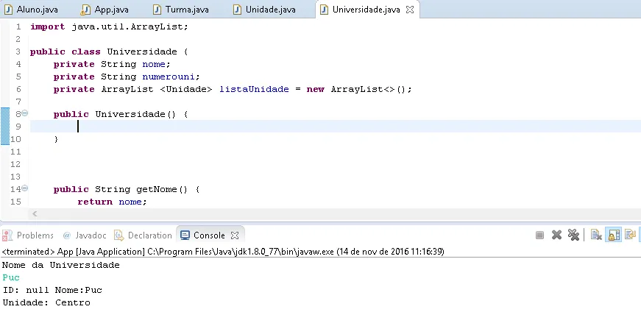
Task: Remove the launch with the single X icon
Action: point(556,235)
